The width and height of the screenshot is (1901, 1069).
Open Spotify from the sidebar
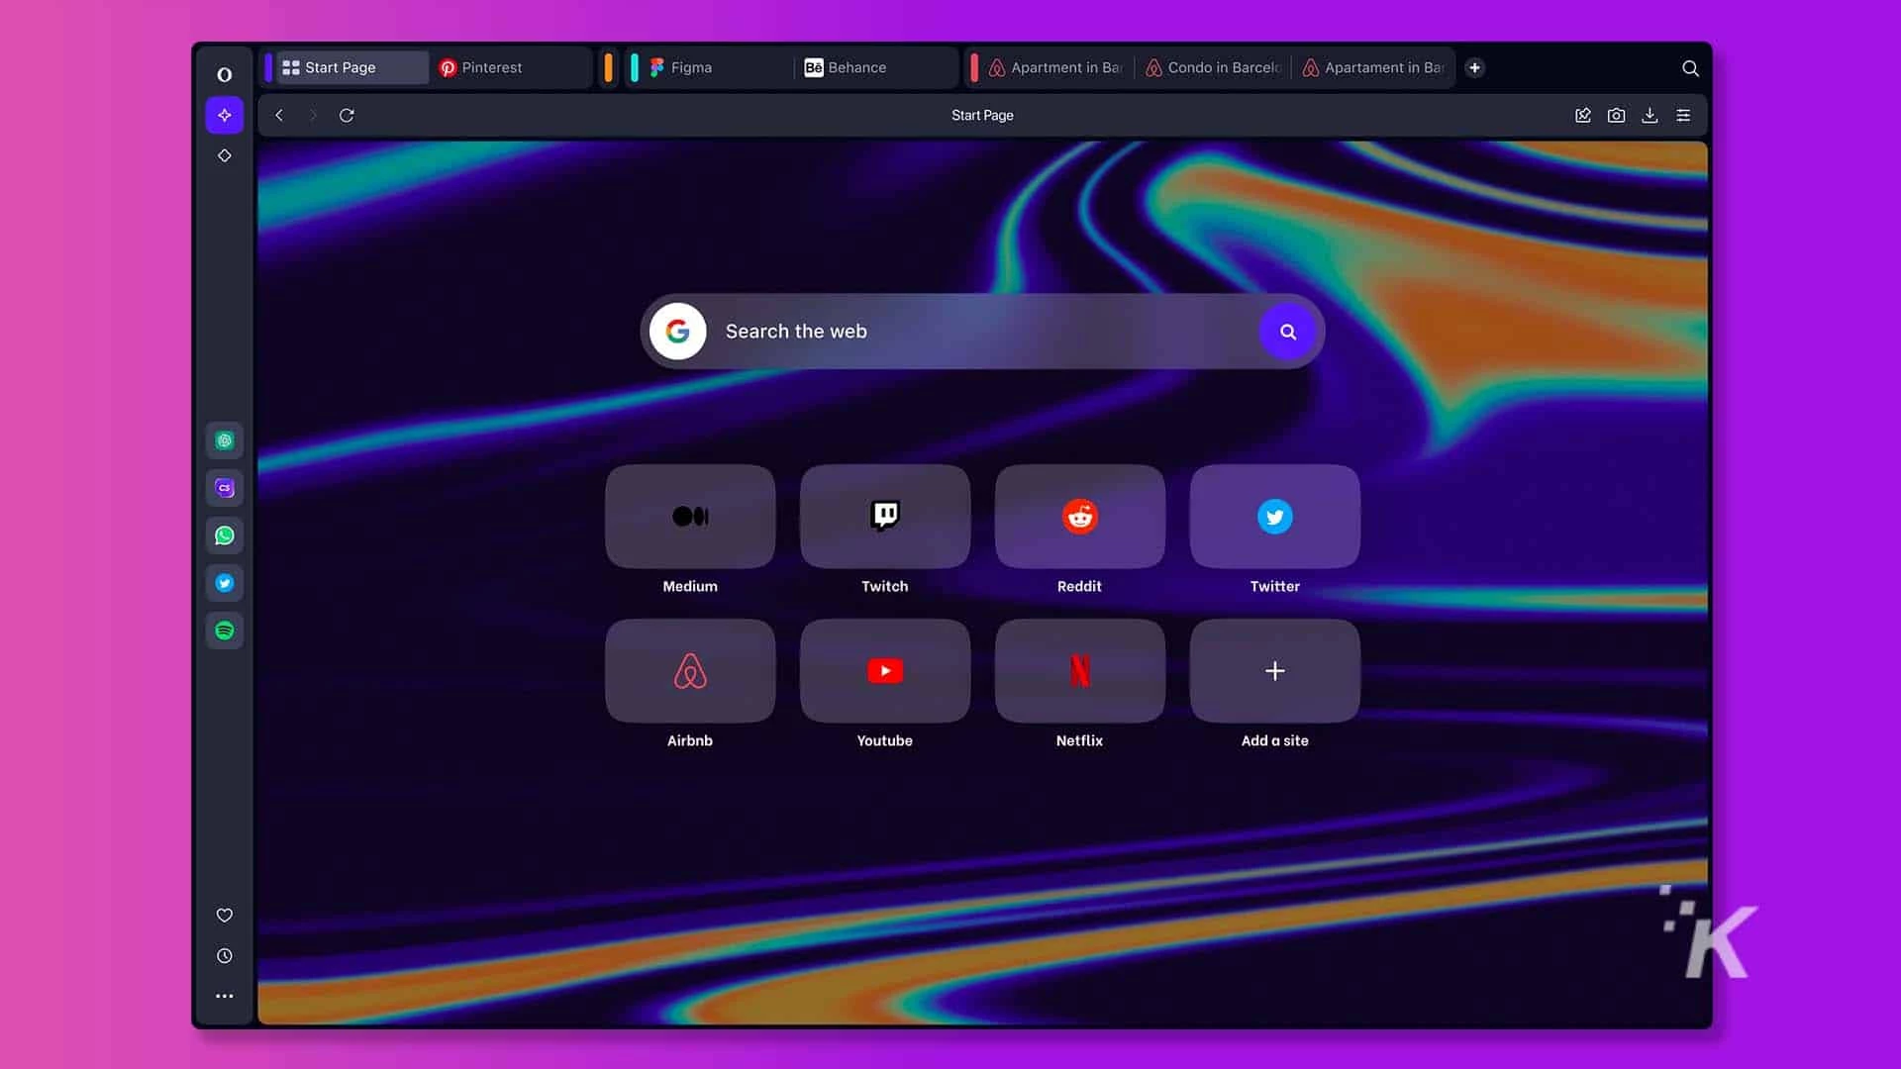tap(225, 631)
